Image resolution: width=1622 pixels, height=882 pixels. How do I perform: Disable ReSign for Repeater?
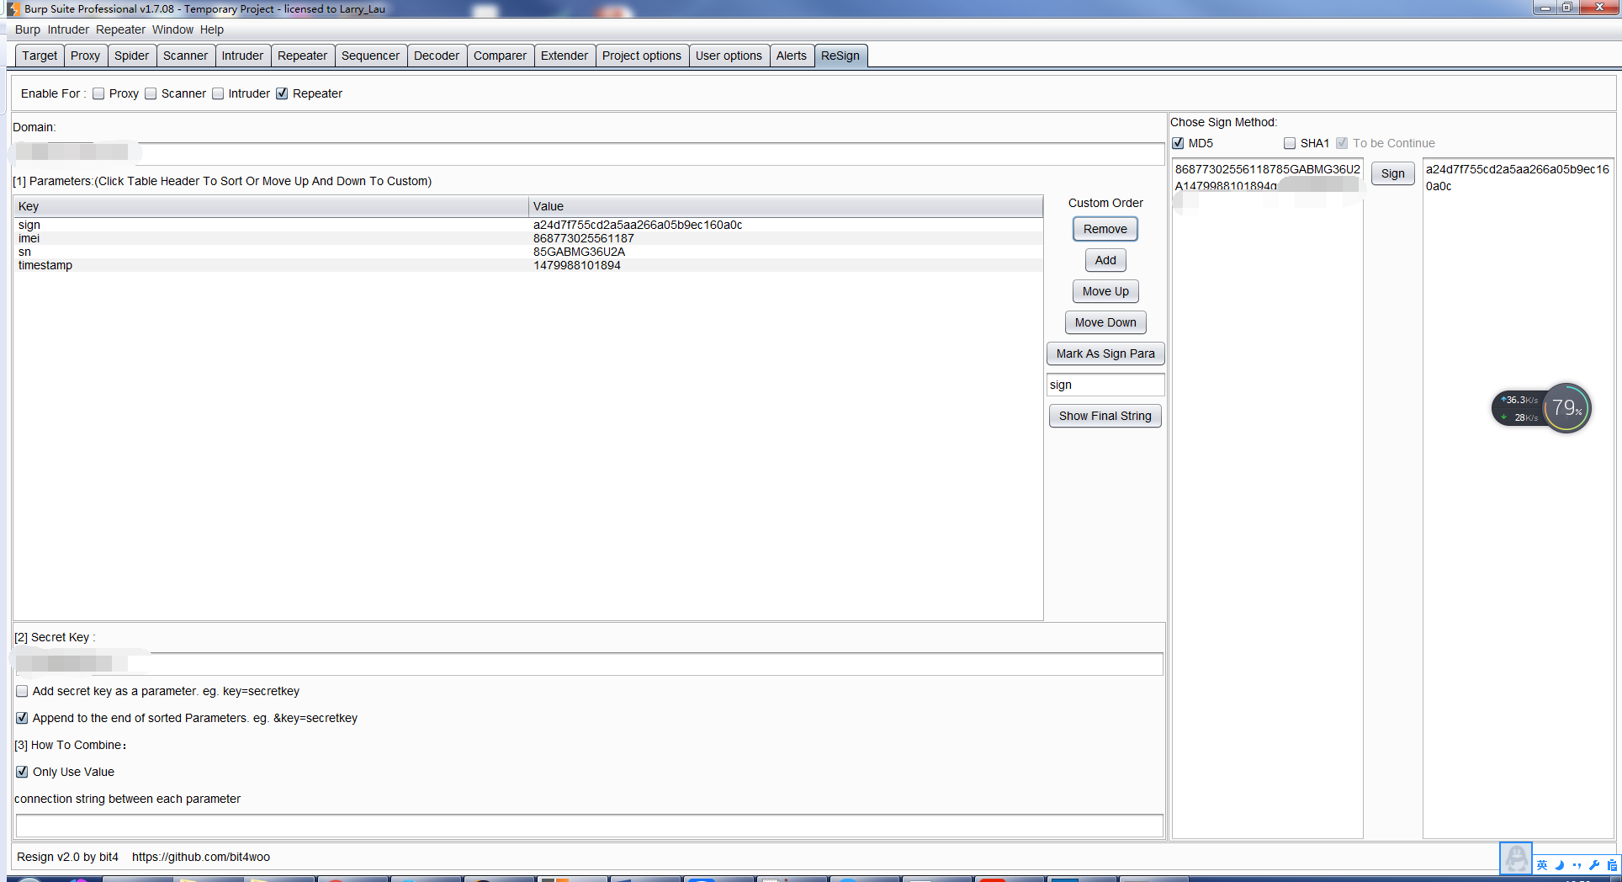282,93
